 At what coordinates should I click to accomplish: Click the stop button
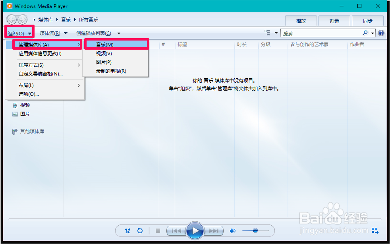pos(158,231)
